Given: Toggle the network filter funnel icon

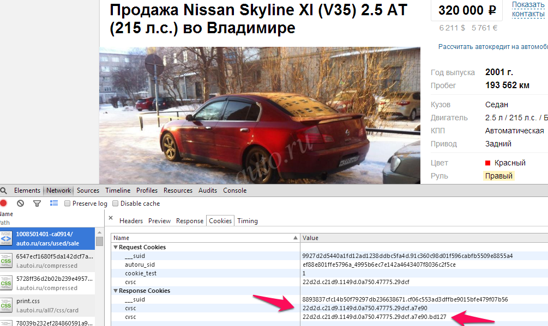Looking at the screenshot, I should click(x=37, y=203).
